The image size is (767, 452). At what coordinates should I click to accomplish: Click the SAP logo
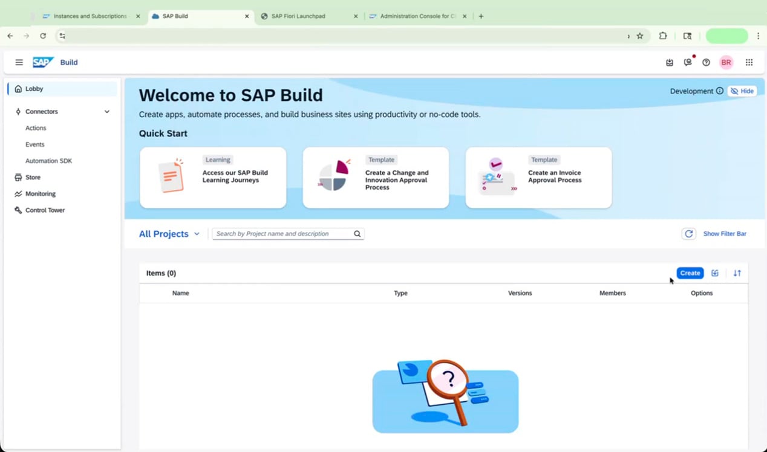coord(43,62)
